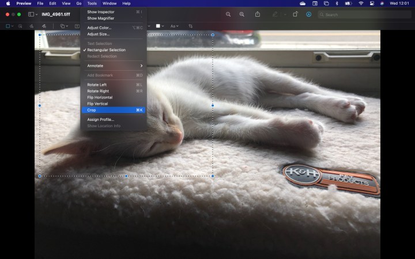Select the highlighted Crop menu item

tap(114, 110)
